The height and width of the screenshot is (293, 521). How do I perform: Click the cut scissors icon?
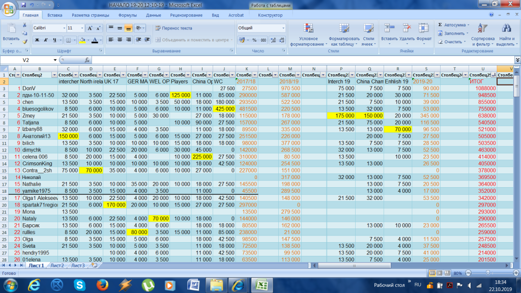[x=25, y=25]
